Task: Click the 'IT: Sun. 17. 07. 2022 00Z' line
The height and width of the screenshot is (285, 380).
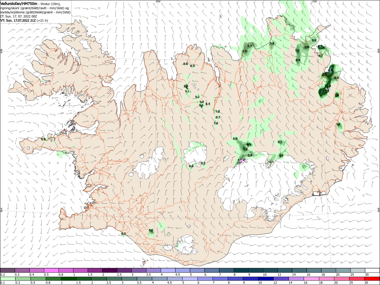Action: [x=19, y=16]
